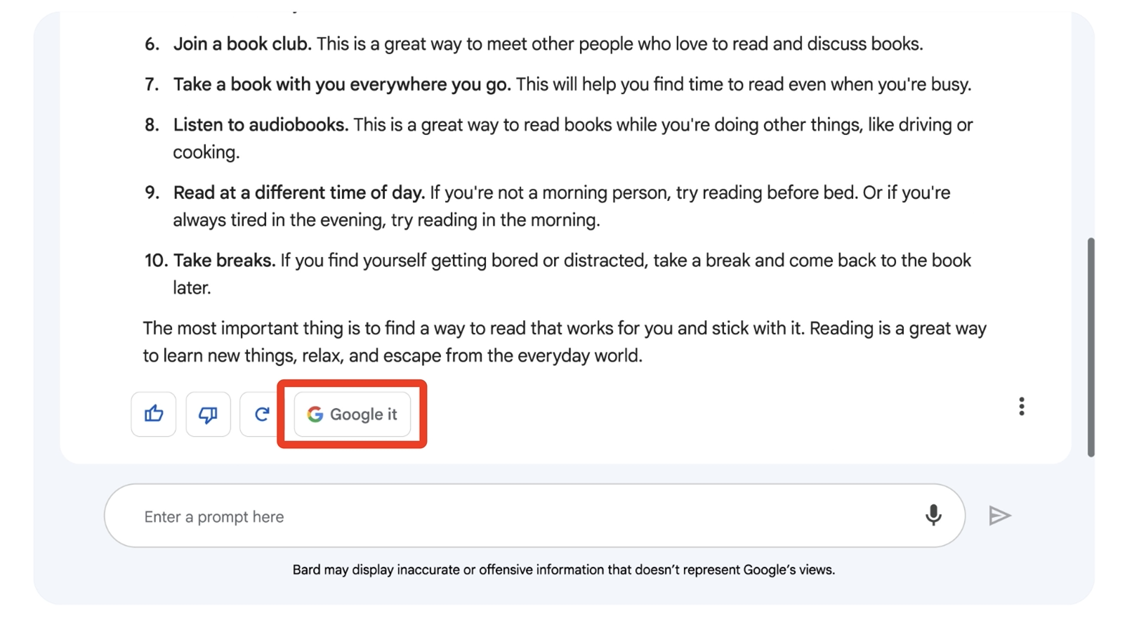1139x628 pixels.
Task: Click the bold "Take breaks." heading
Action: click(224, 261)
